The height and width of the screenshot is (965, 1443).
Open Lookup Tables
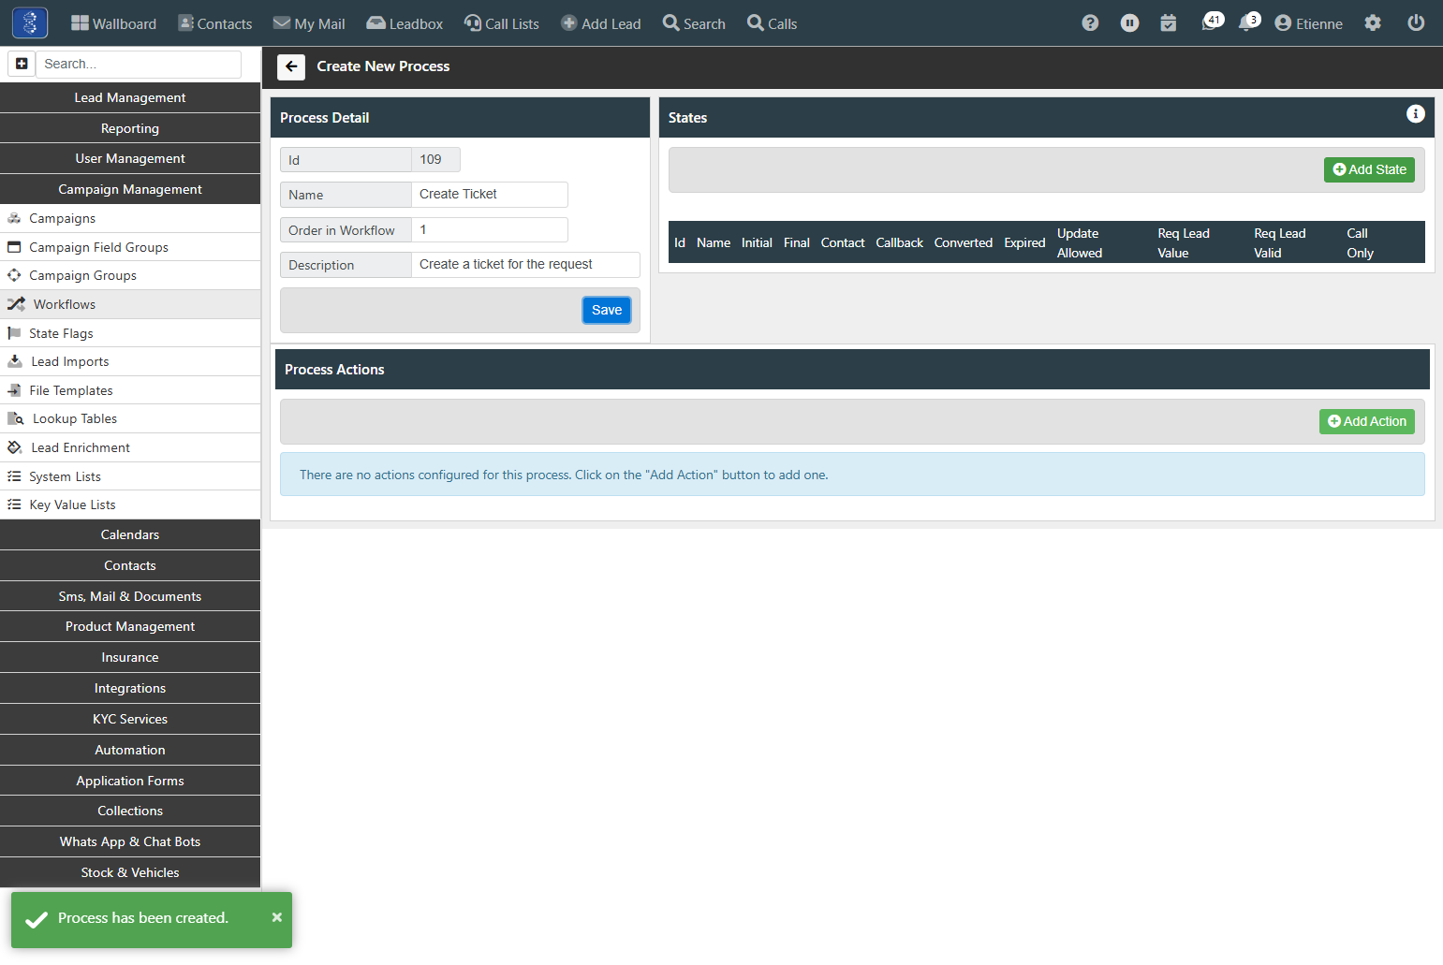point(130,418)
